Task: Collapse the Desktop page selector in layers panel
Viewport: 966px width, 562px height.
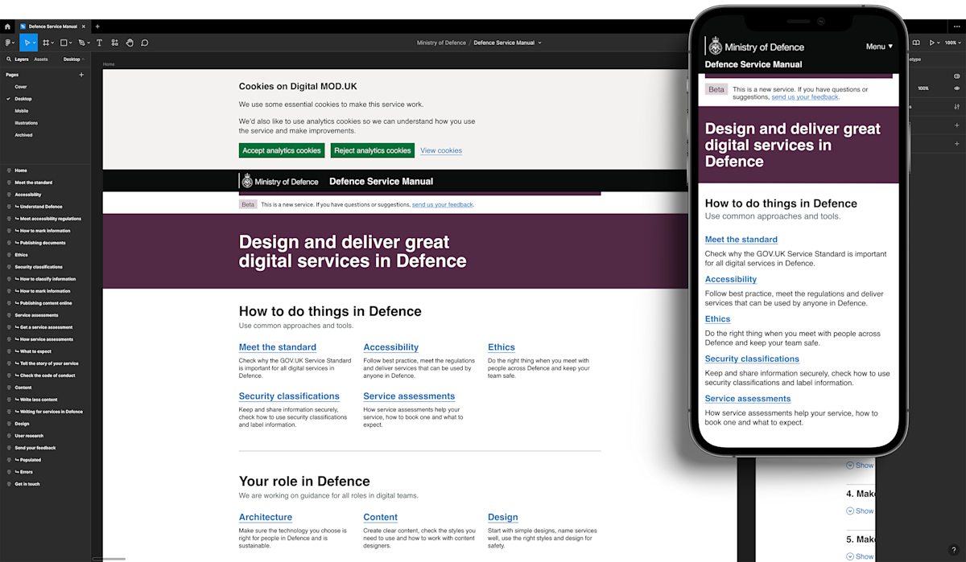Action: pyautogui.click(x=74, y=59)
